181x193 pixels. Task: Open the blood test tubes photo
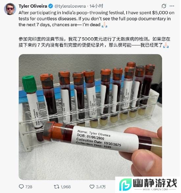tap(90, 117)
